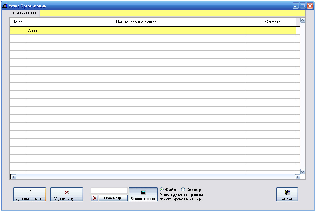Screen dimensions: 316x211
Task: Click the application icon in title bar
Action: tap(5, 6)
